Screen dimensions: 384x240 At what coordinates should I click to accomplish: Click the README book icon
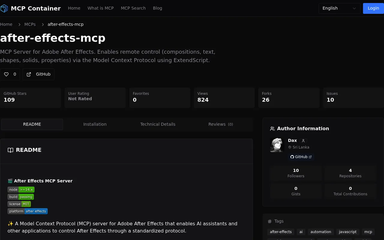point(10,150)
